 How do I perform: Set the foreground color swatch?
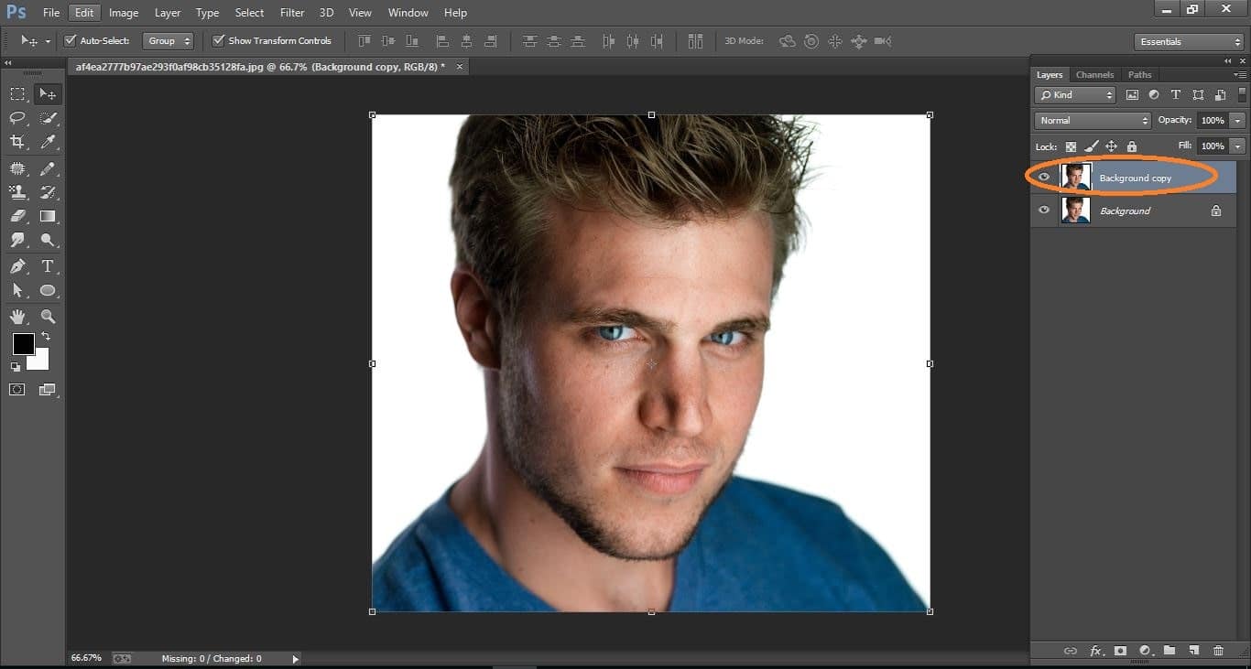[x=23, y=345]
